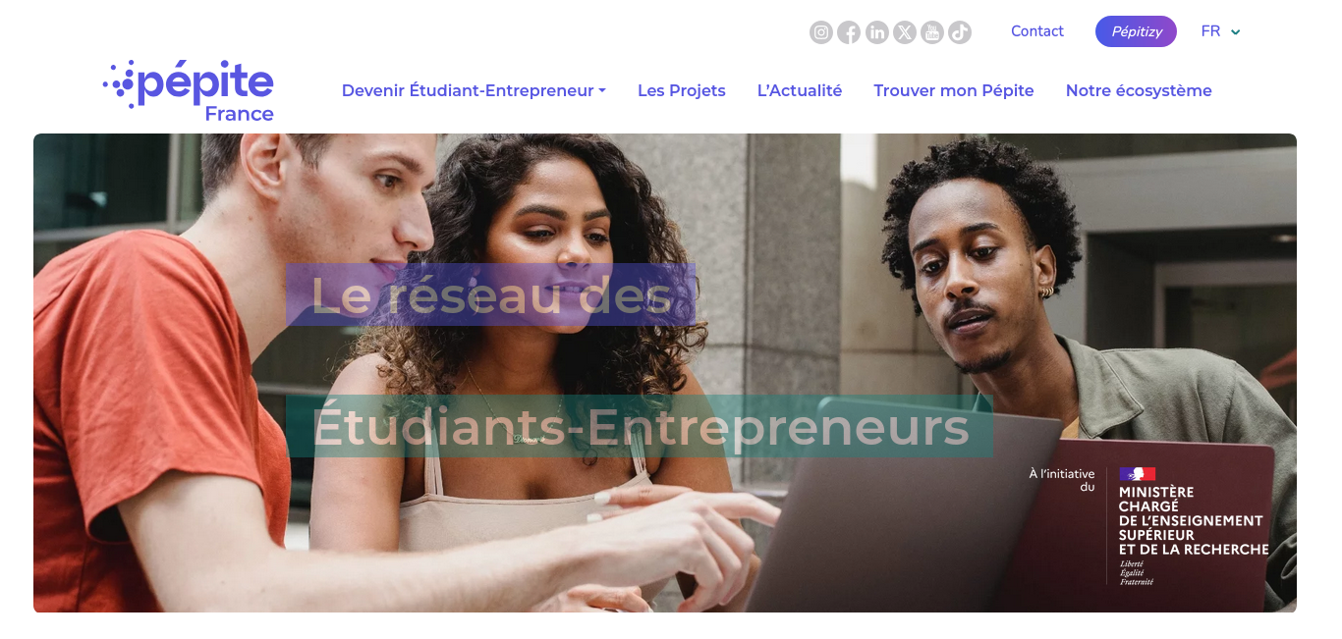This screenshot has height=639, width=1342.
Task: Expand the FR language dropdown
Action: coord(1221,31)
